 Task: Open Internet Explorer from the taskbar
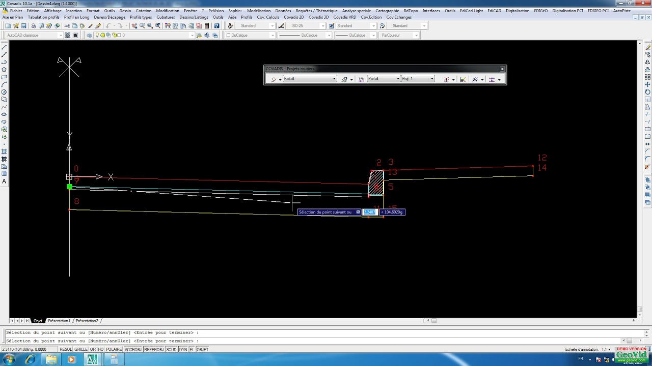30,360
